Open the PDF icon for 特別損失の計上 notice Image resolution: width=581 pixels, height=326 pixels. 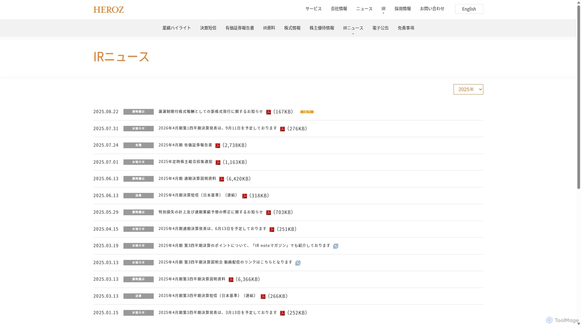click(x=268, y=212)
